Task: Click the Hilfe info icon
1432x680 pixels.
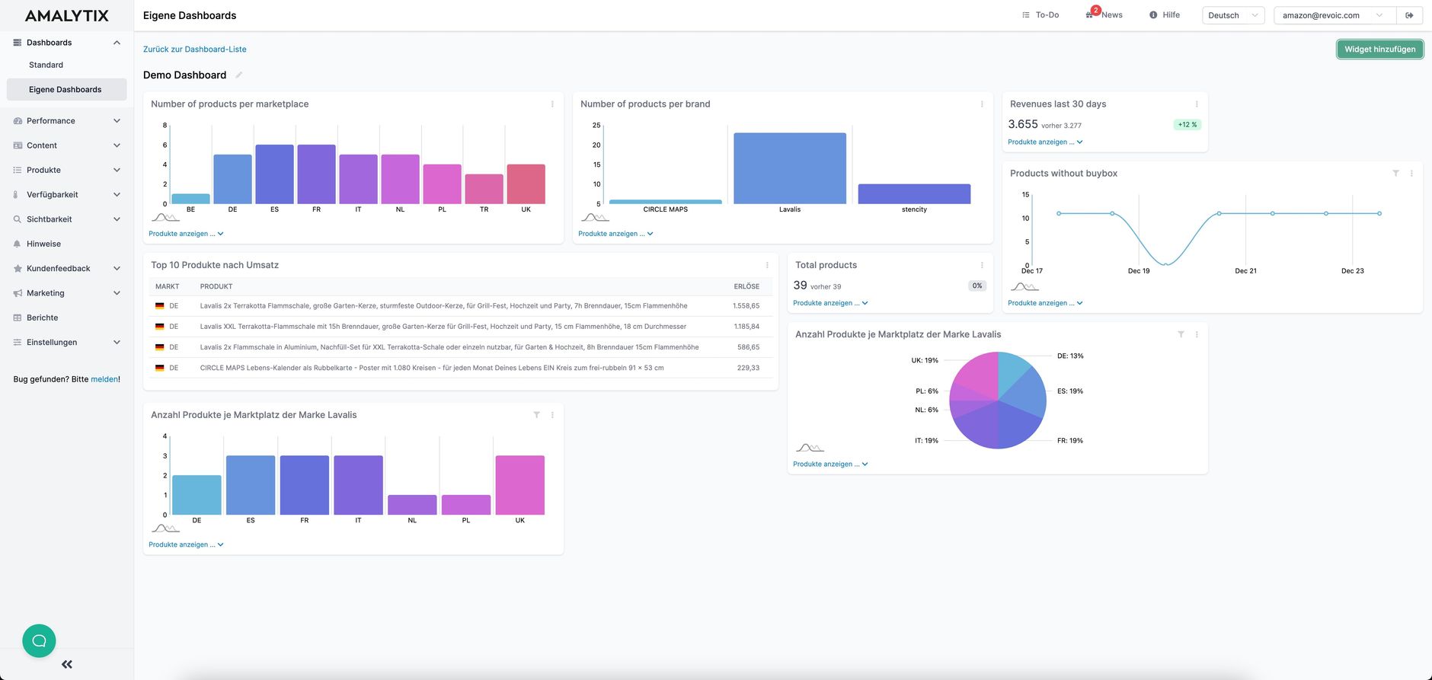Action: click(x=1153, y=15)
